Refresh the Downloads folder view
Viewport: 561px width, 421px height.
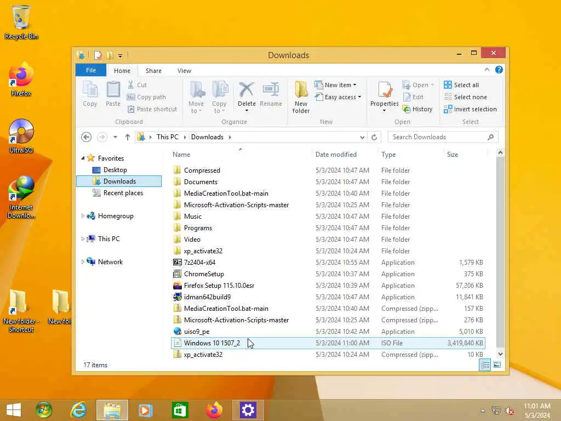pyautogui.click(x=374, y=137)
